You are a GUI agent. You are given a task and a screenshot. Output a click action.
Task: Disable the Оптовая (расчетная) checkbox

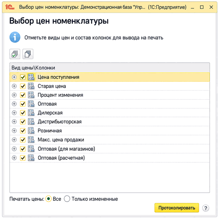[23, 158]
